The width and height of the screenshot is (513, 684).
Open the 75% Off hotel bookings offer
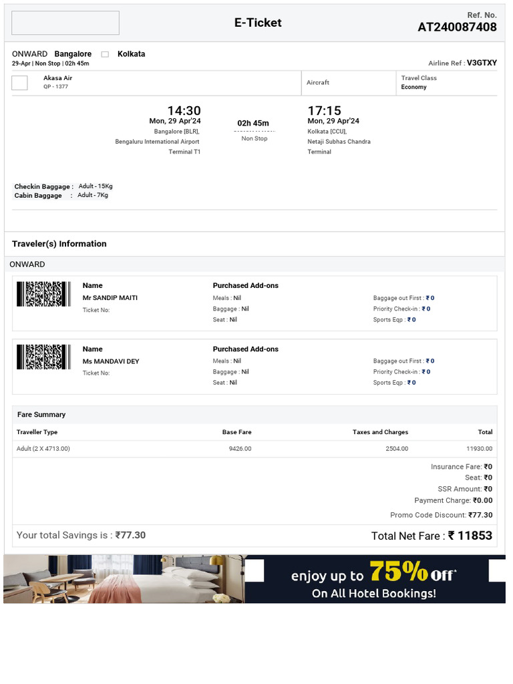pos(374,578)
